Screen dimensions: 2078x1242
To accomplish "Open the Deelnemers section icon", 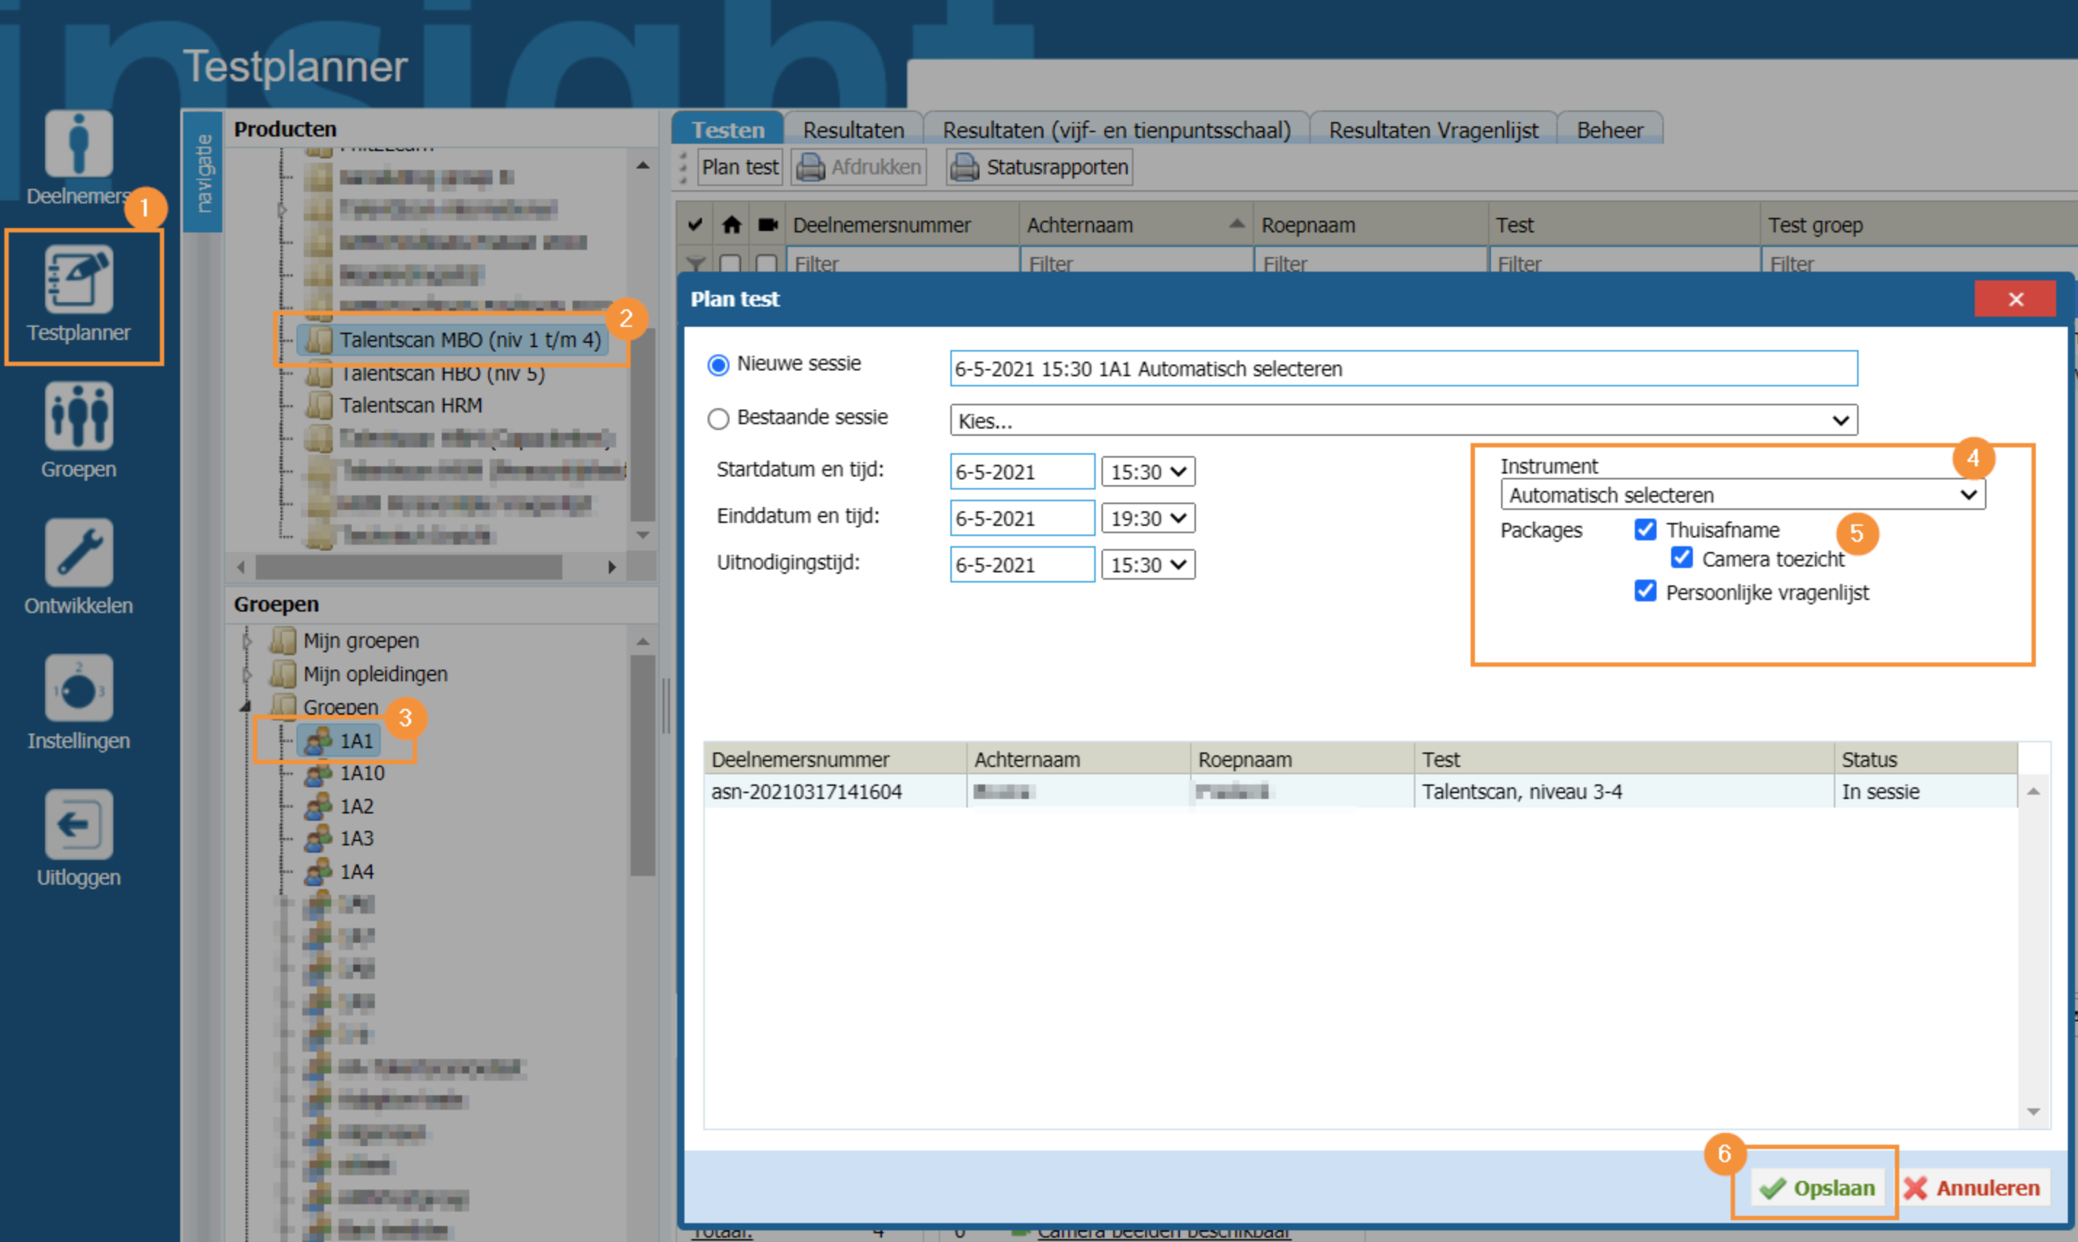I will coord(78,144).
